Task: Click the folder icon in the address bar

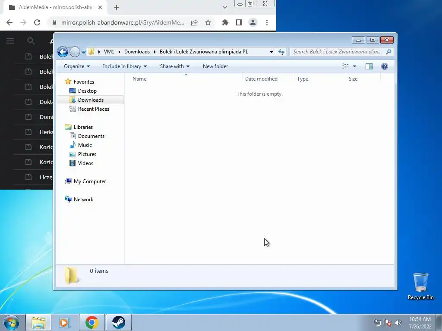Action: pyautogui.click(x=91, y=52)
